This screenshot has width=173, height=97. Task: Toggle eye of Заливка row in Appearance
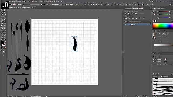point(154,62)
